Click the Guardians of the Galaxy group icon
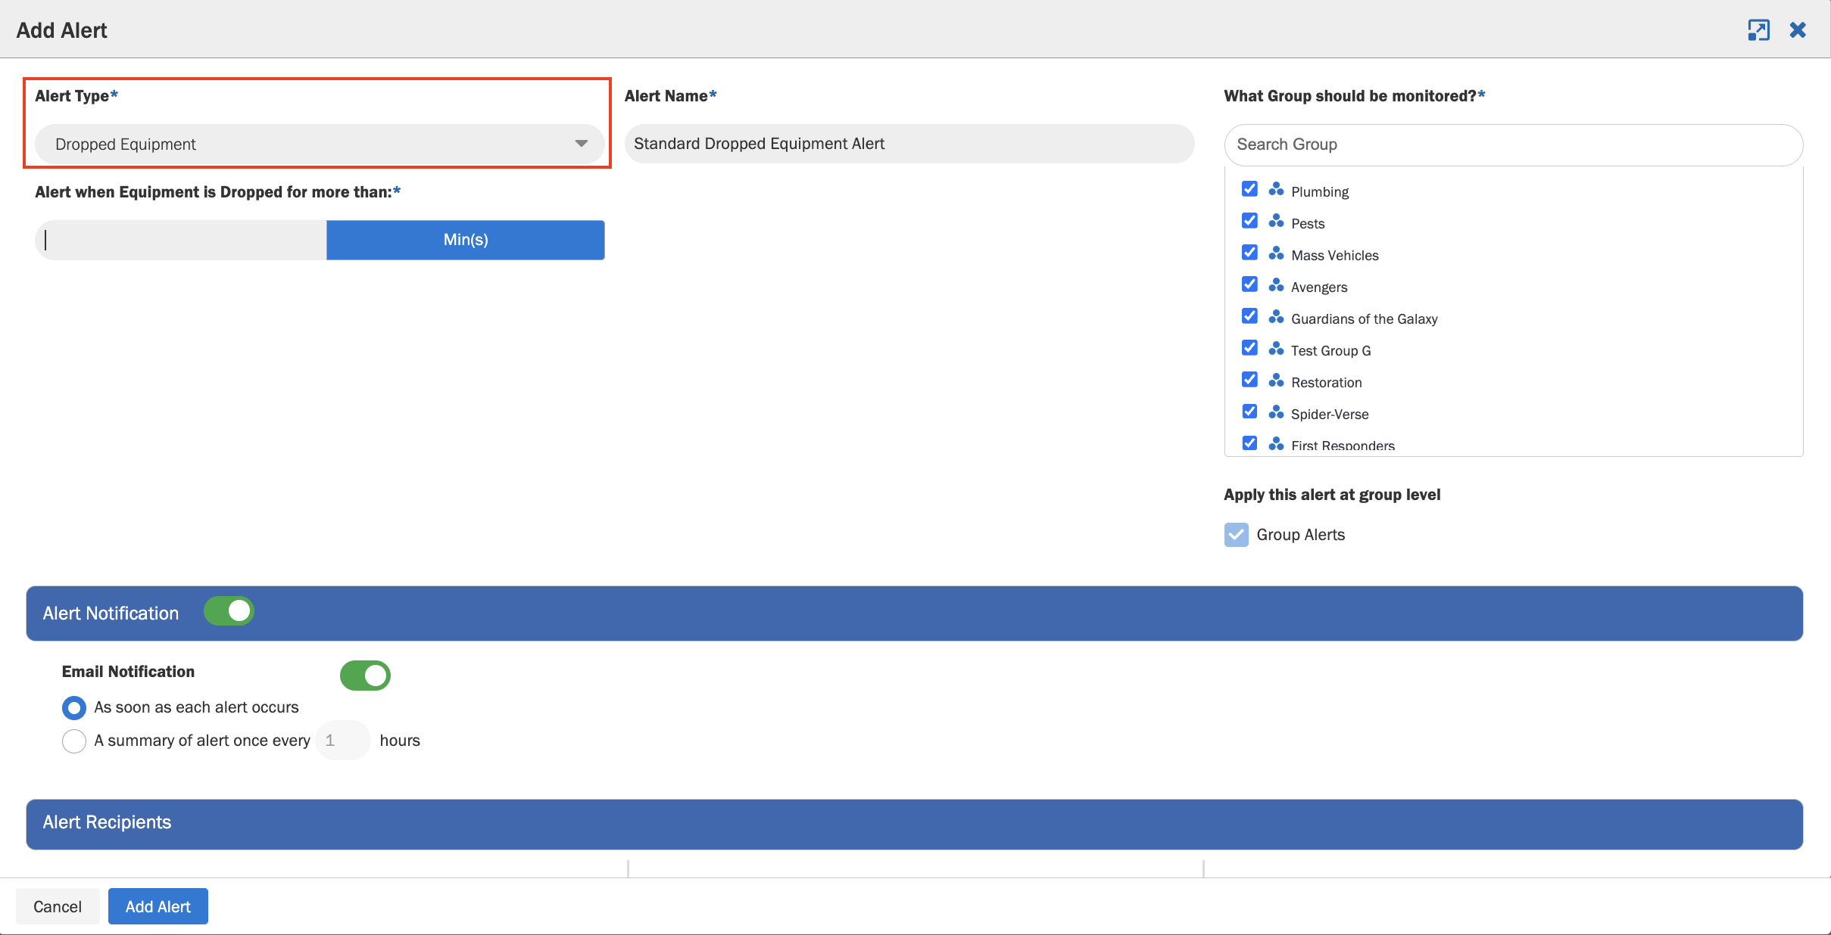The height and width of the screenshot is (935, 1831). pyautogui.click(x=1276, y=316)
